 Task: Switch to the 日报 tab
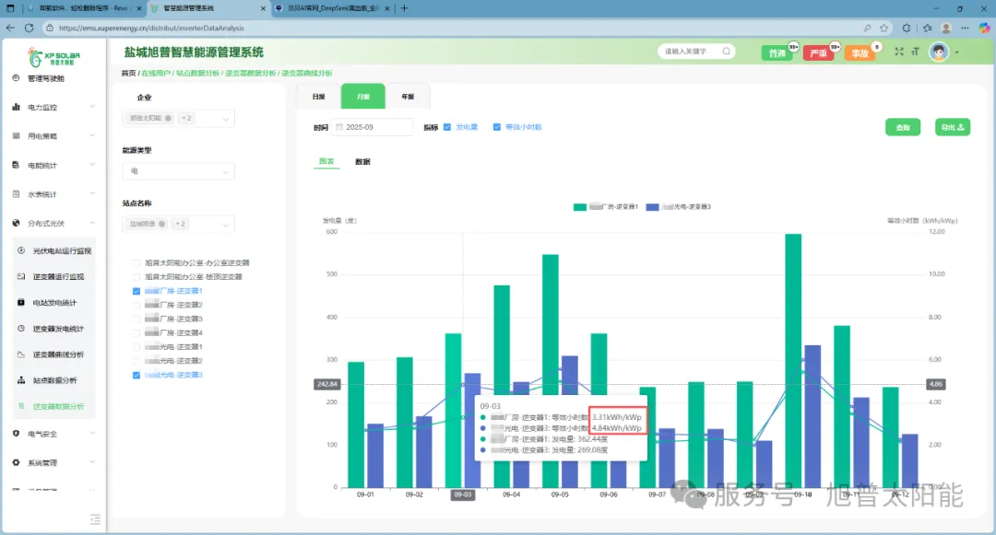tap(318, 97)
